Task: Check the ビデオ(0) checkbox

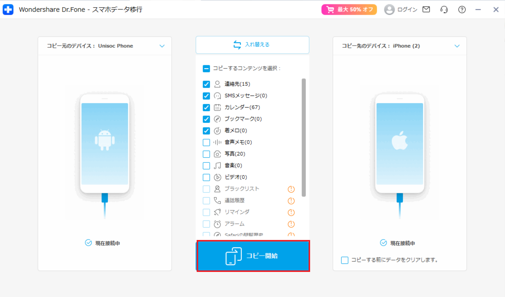Action: pos(206,177)
